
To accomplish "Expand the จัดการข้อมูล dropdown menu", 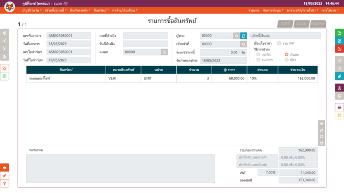I will pyautogui.click(x=273, y=10).
